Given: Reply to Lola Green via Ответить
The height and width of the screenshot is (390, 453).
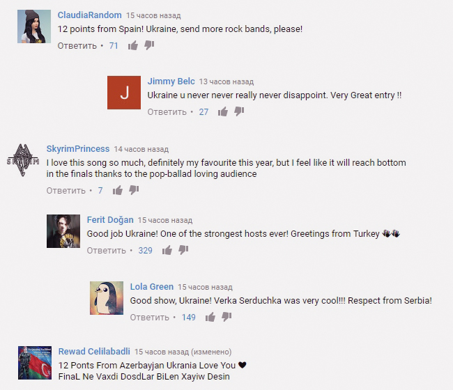Looking at the screenshot, I should click(x=149, y=318).
